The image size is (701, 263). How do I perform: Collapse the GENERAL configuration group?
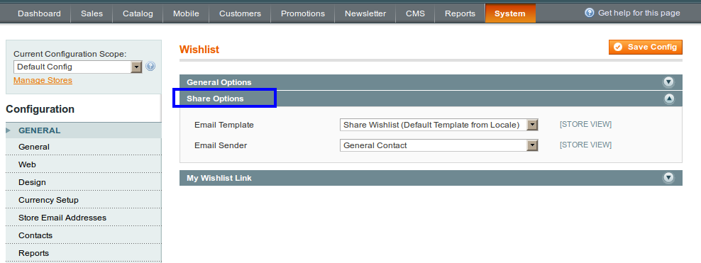[x=84, y=130]
